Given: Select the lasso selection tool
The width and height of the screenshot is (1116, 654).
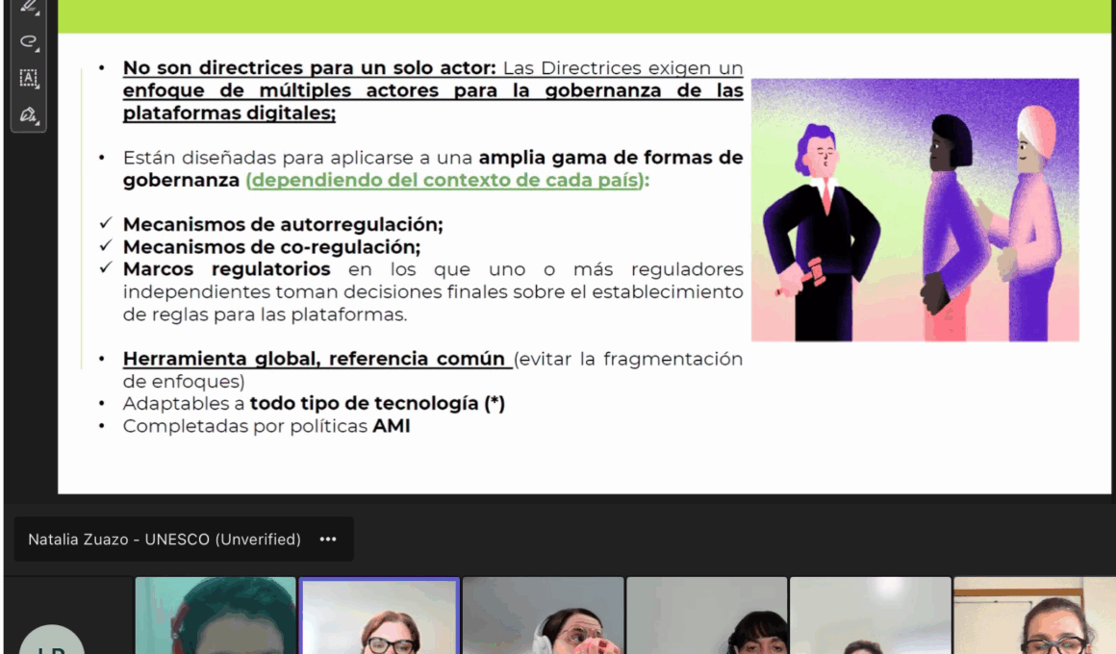Looking at the screenshot, I should 28,42.
